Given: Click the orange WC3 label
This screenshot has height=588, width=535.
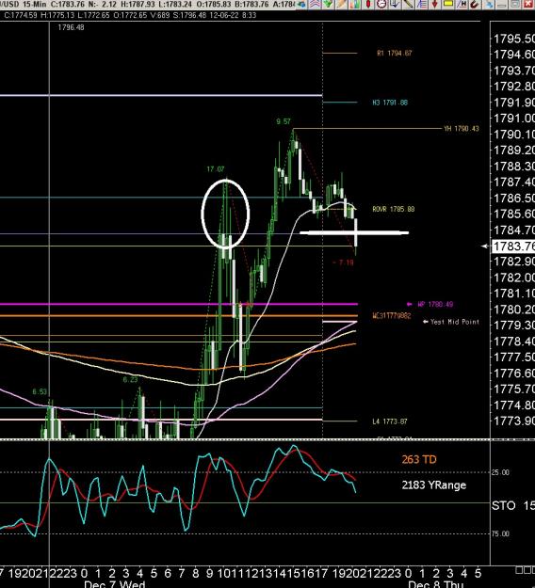Looking at the screenshot, I should [x=392, y=316].
